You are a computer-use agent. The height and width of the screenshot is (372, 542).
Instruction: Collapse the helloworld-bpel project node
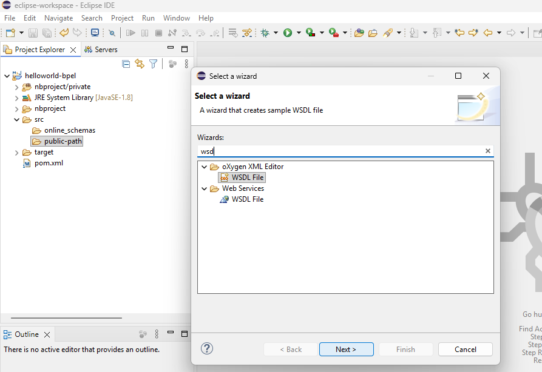7,76
